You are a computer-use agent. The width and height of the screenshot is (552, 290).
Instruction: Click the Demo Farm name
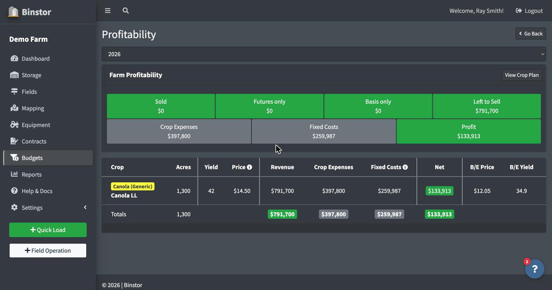pos(28,39)
